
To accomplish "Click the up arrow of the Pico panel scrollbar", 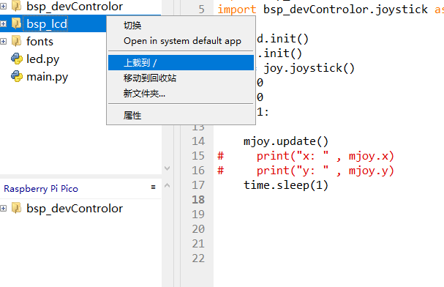I will point(168,185).
